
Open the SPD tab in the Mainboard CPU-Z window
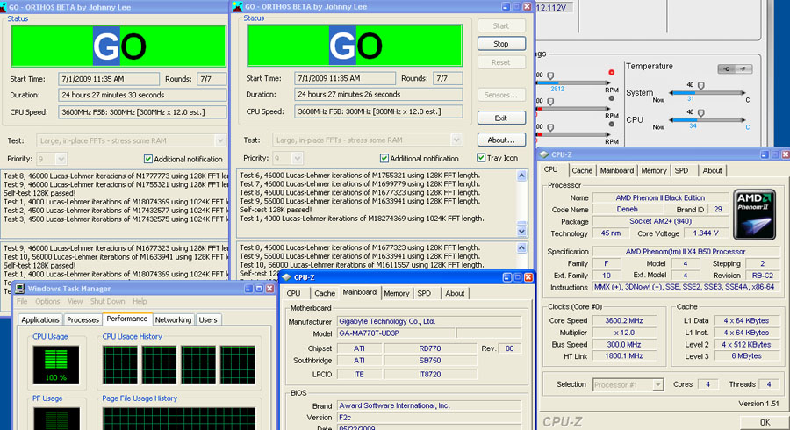[x=424, y=293]
